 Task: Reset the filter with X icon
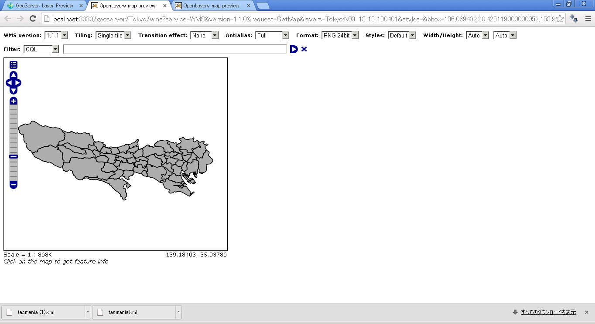click(304, 49)
